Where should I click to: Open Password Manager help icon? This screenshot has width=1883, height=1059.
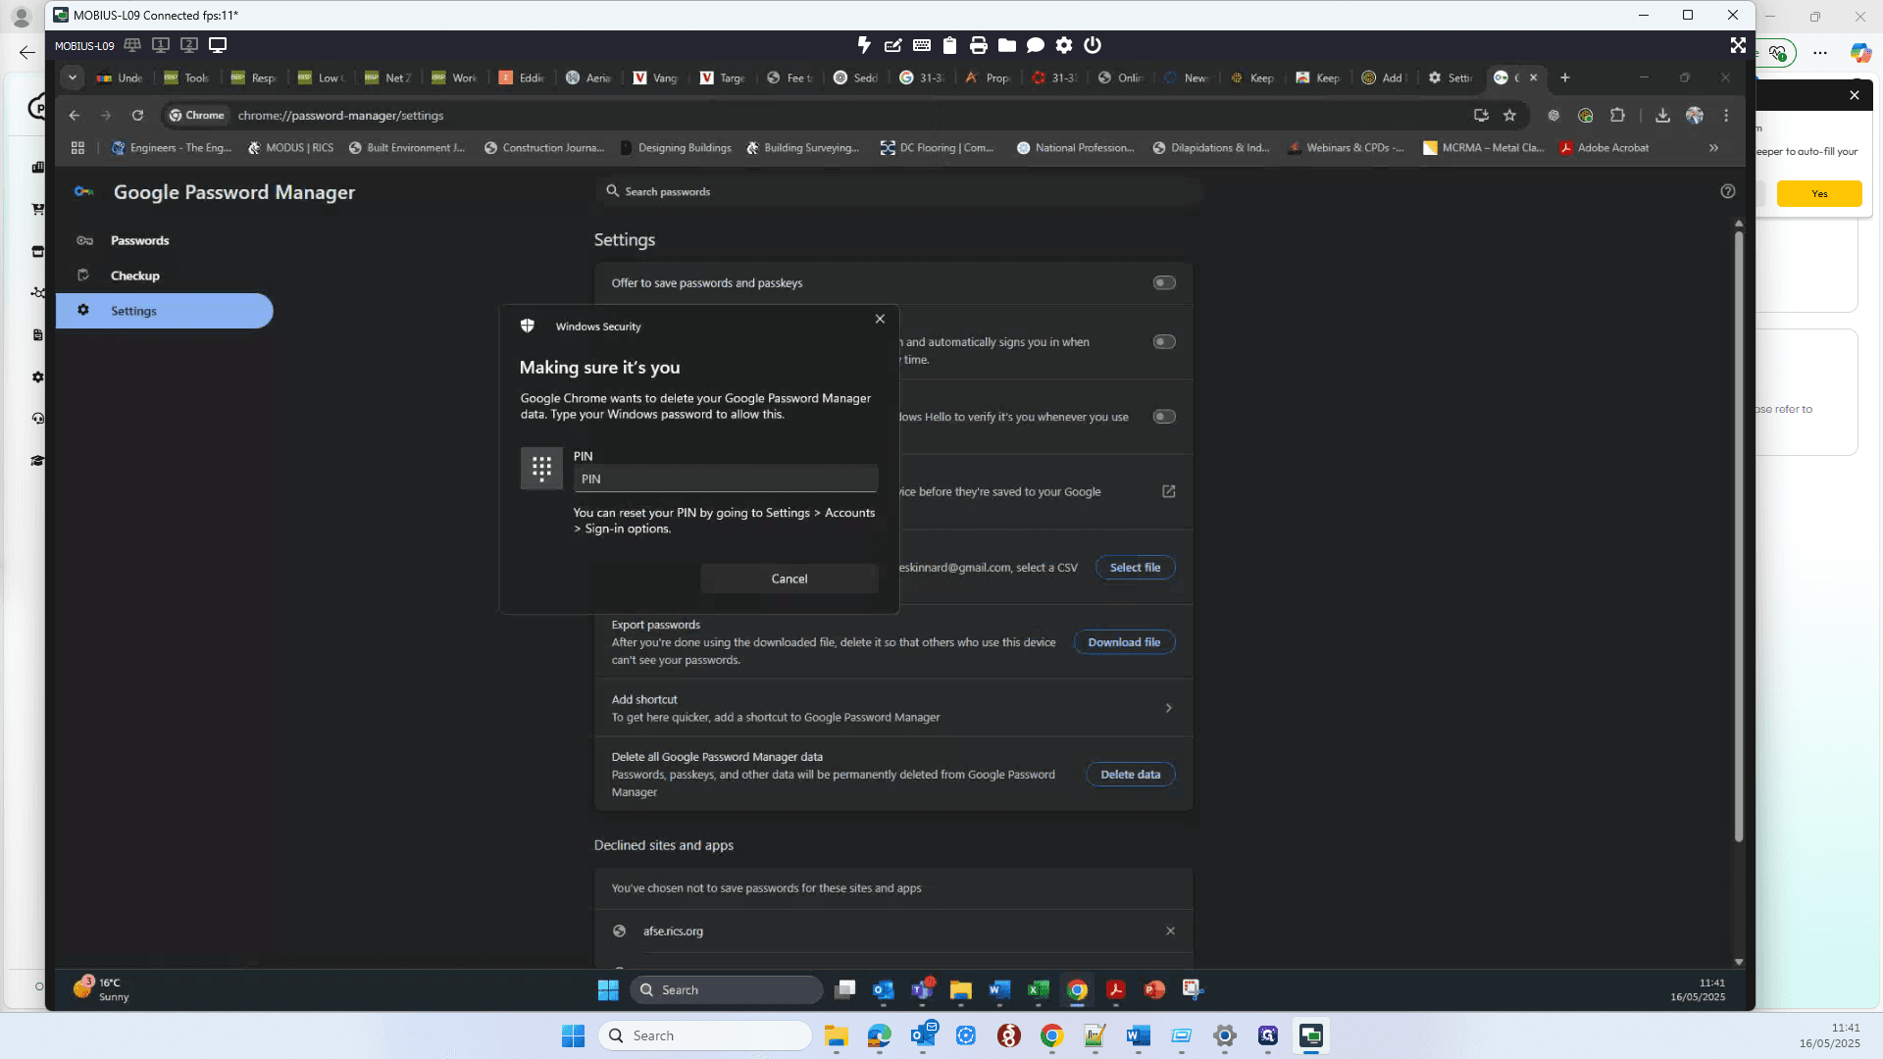tap(1728, 191)
